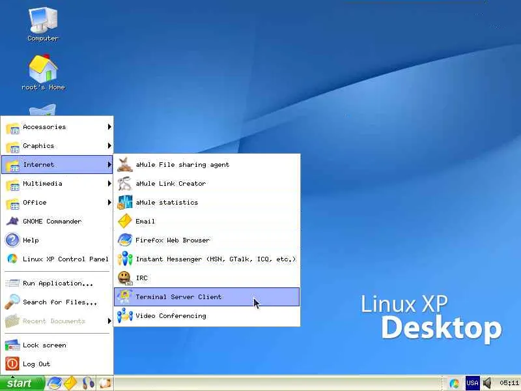Screen dimensions: 521x391
Task: Click the Lock screen icon
Action: [x=12, y=345]
